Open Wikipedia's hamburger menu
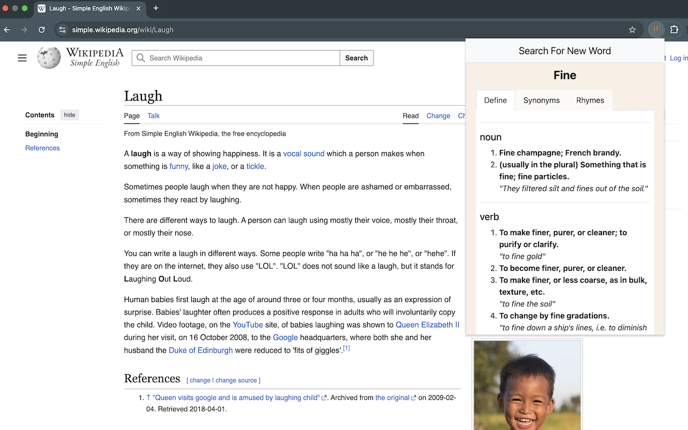 (22, 58)
